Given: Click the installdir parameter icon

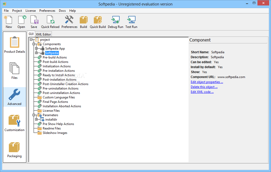Looking at the screenshot, I should click(x=42, y=119).
